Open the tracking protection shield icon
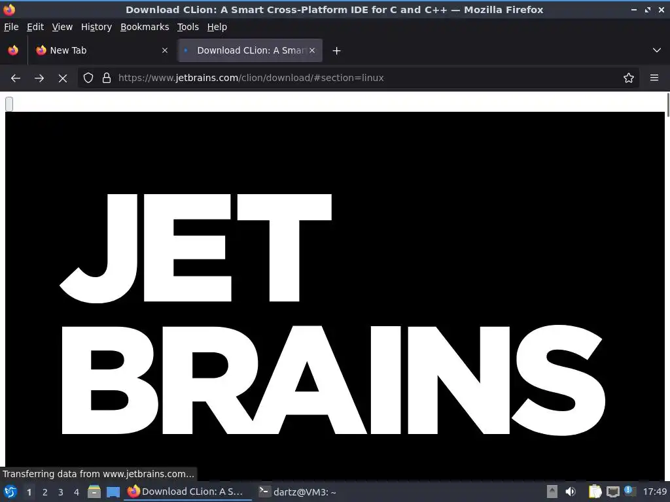 click(x=88, y=78)
